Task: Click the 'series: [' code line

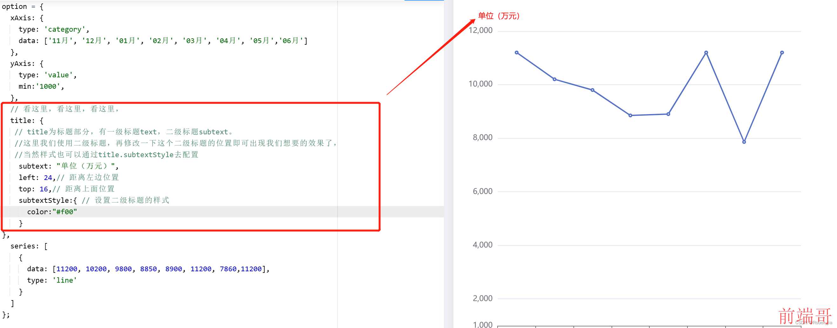Action: point(29,246)
